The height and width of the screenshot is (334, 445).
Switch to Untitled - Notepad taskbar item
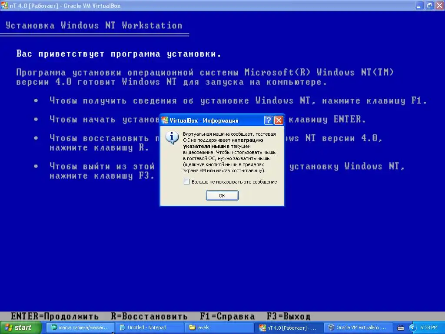point(150,328)
